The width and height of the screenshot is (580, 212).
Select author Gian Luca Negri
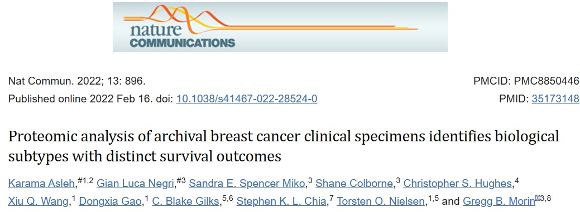[136, 183]
